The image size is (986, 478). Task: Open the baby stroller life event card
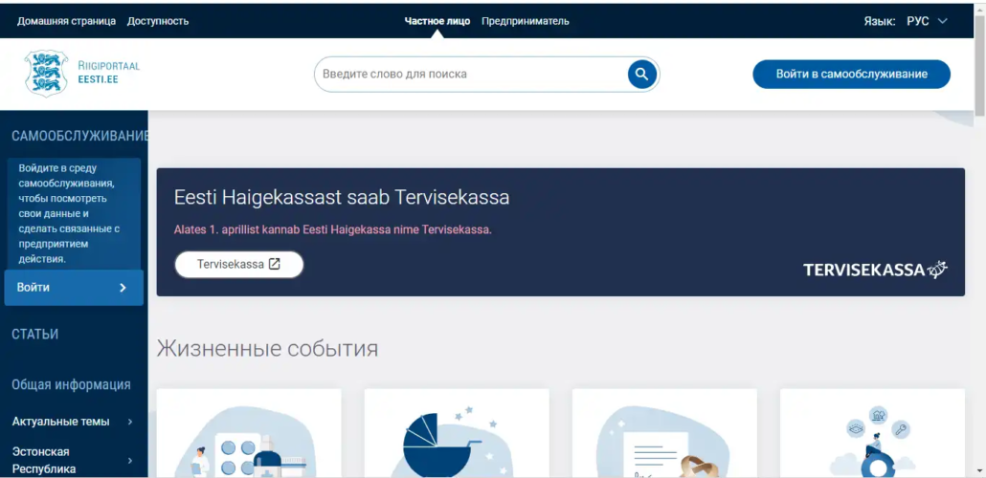[457, 433]
